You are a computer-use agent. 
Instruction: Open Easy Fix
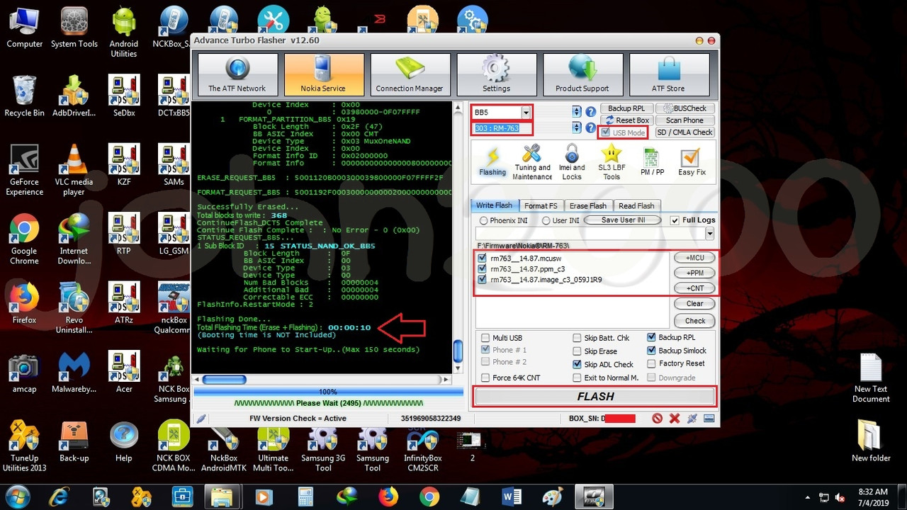click(x=691, y=162)
